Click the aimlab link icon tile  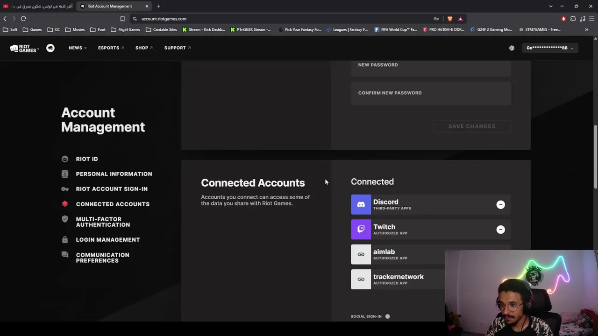pos(361,254)
